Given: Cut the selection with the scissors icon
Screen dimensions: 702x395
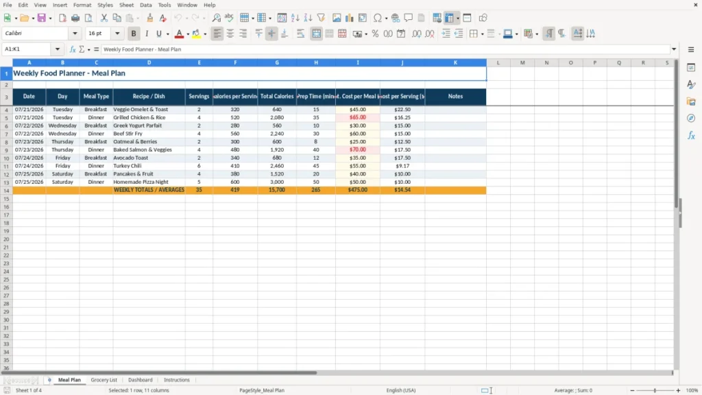Looking at the screenshot, I should (104, 18).
